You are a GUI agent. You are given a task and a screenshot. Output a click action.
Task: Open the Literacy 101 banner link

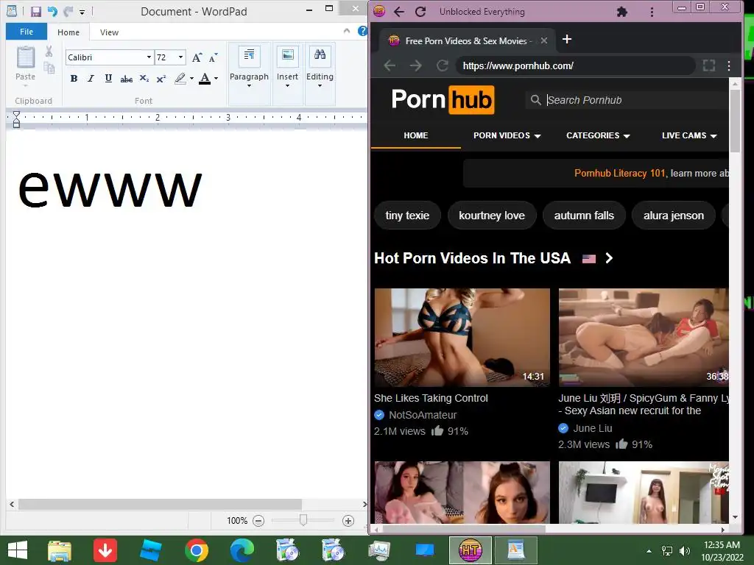pos(620,173)
